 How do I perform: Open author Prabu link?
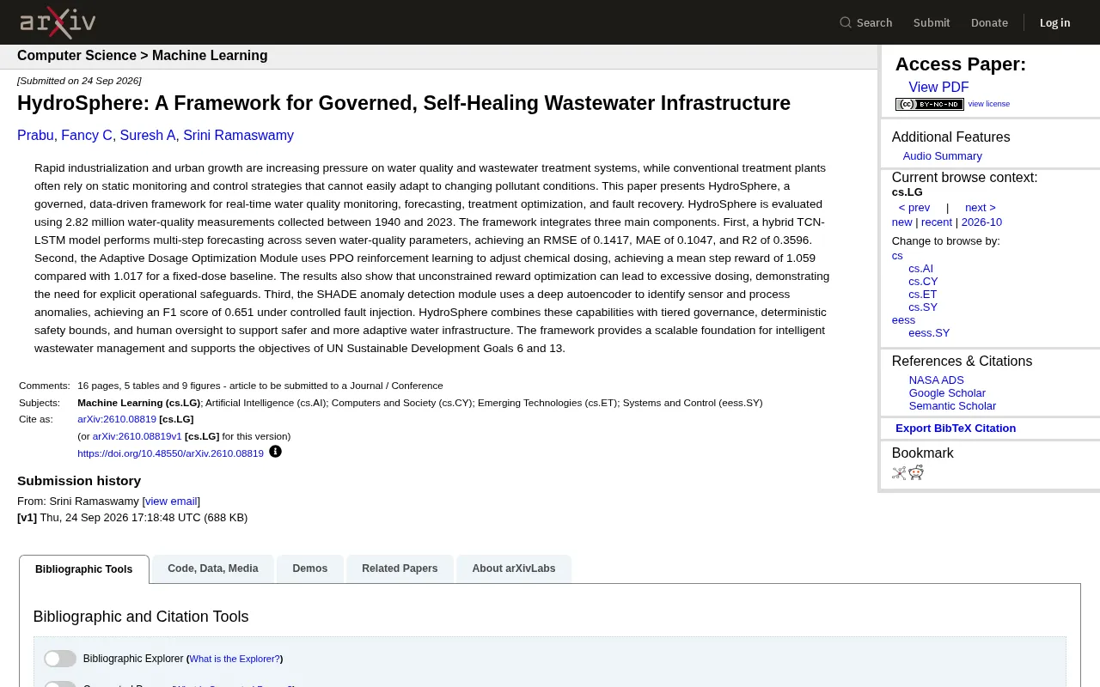coord(35,136)
